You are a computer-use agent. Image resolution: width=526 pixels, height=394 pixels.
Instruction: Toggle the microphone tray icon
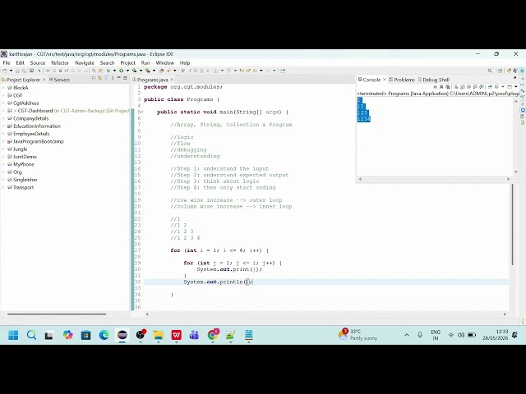[420, 335]
